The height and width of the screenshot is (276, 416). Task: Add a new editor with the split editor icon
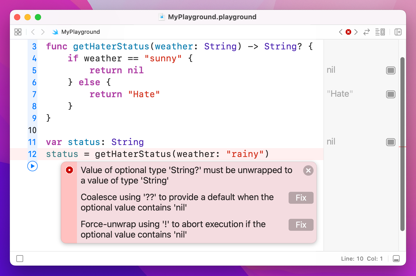point(398,32)
